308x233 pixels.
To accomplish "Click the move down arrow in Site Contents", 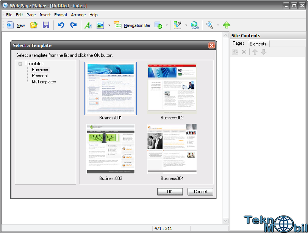I will click(264, 52).
